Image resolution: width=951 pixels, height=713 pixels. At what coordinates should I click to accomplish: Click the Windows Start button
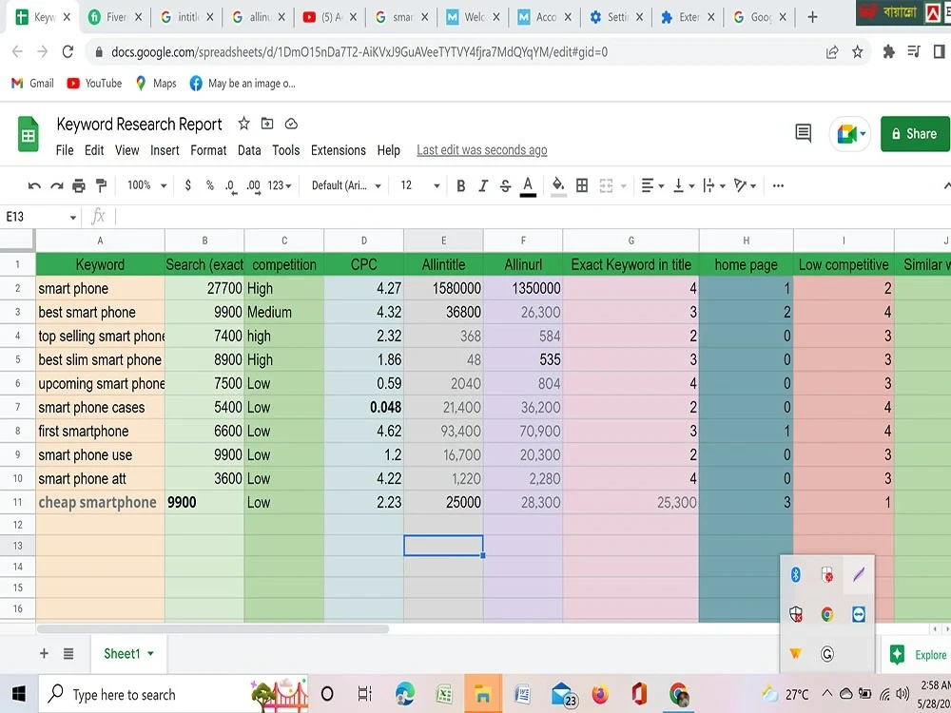(19, 694)
